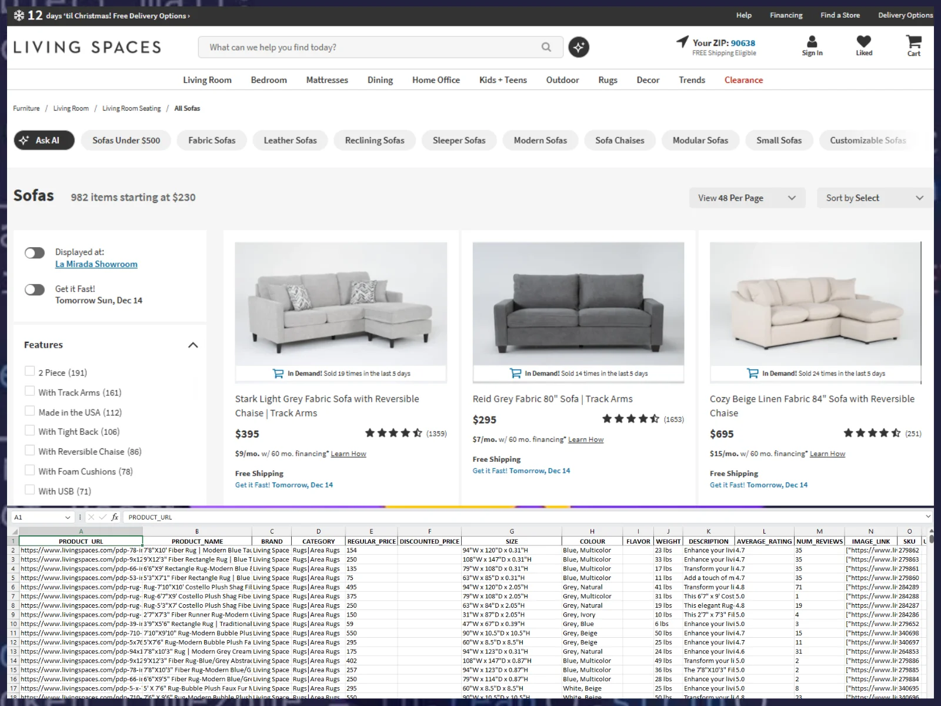This screenshot has width=941, height=706.
Task: Toggle the Get it Fast switch
Action: pyautogui.click(x=35, y=289)
